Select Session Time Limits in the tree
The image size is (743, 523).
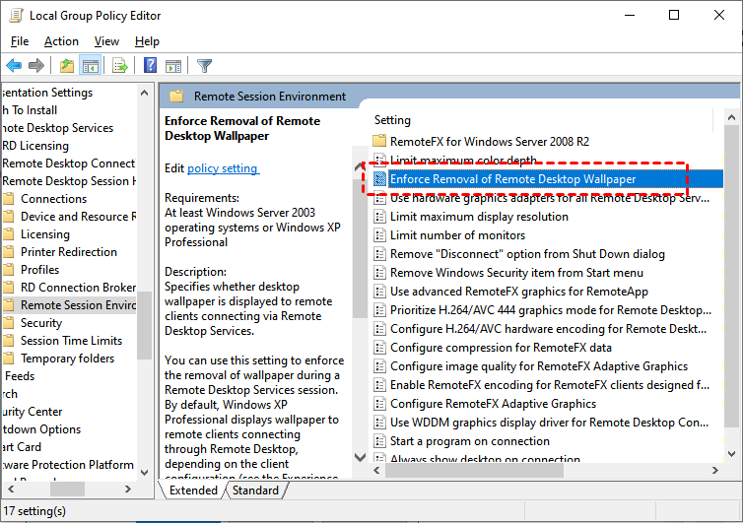71,341
